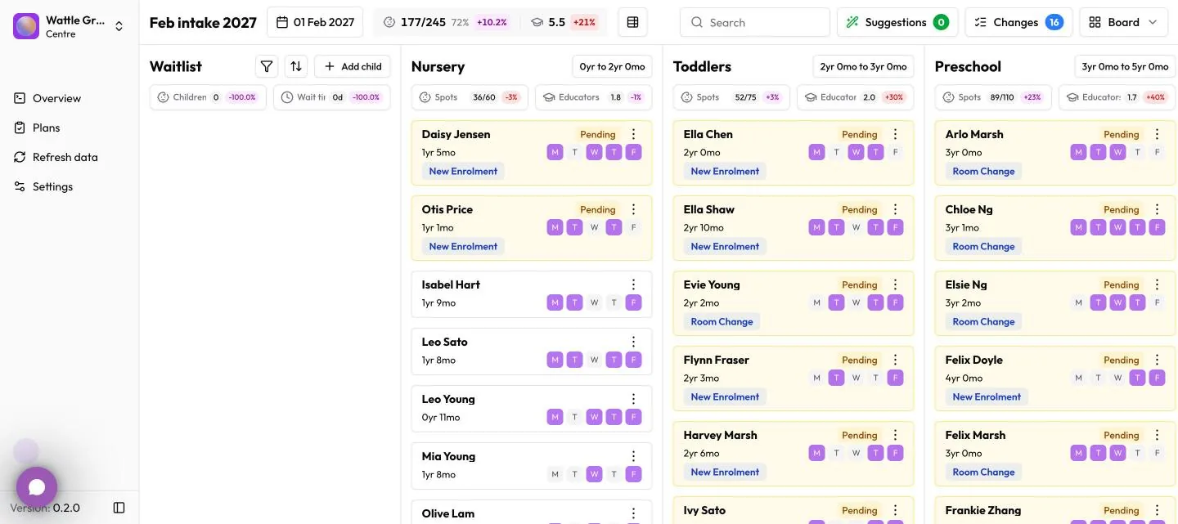Open the 01 Feb 2027 date picker
1178x524 pixels.
[315, 22]
